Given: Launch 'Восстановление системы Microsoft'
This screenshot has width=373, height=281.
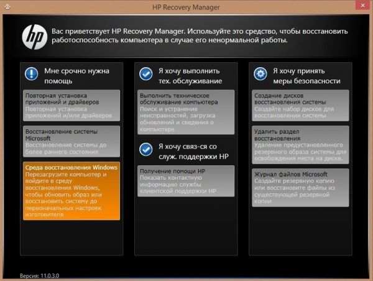Looking at the screenshot, I should 71,141.
